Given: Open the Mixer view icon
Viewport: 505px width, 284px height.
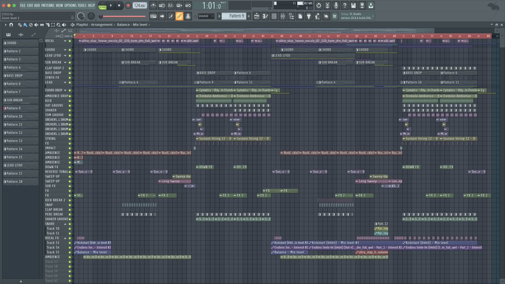Looking at the screenshot, I should pos(283,16).
